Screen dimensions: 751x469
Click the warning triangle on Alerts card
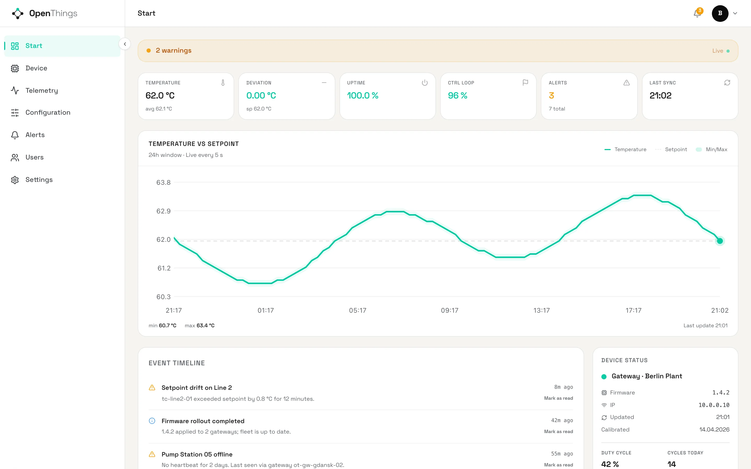pyautogui.click(x=626, y=83)
